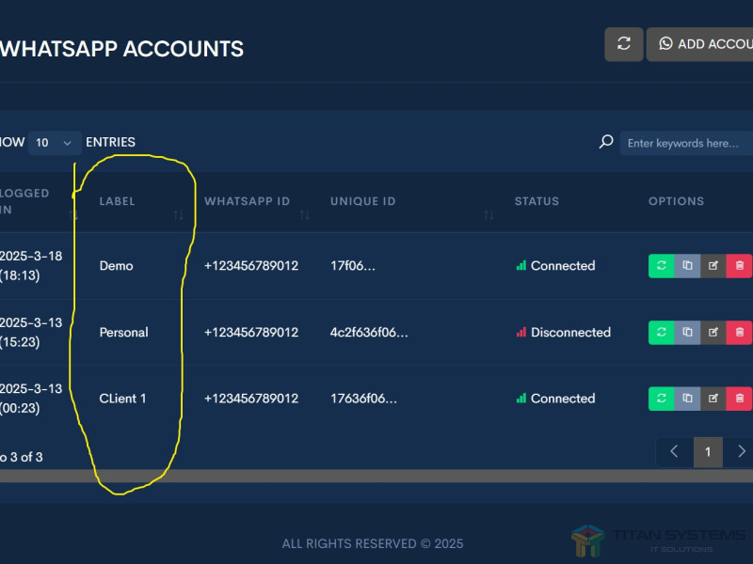Open the entries-per-page dropdown showing 10
Viewport: 753px width, 564px height.
[x=54, y=143]
